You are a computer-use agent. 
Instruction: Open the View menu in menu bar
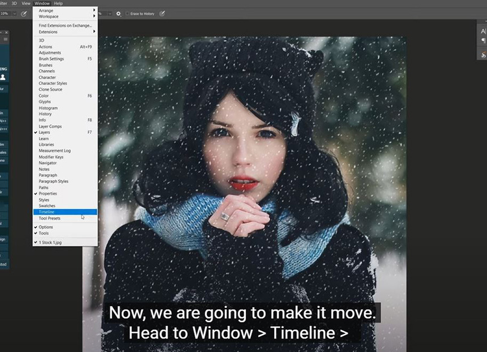[26, 3]
